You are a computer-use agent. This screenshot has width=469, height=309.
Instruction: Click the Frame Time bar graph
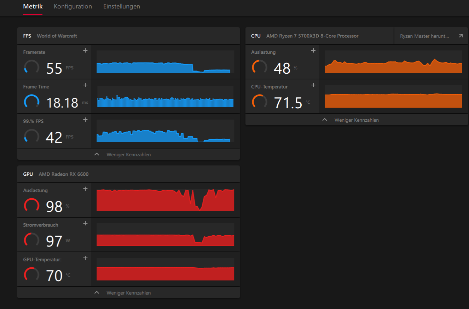tap(165, 96)
